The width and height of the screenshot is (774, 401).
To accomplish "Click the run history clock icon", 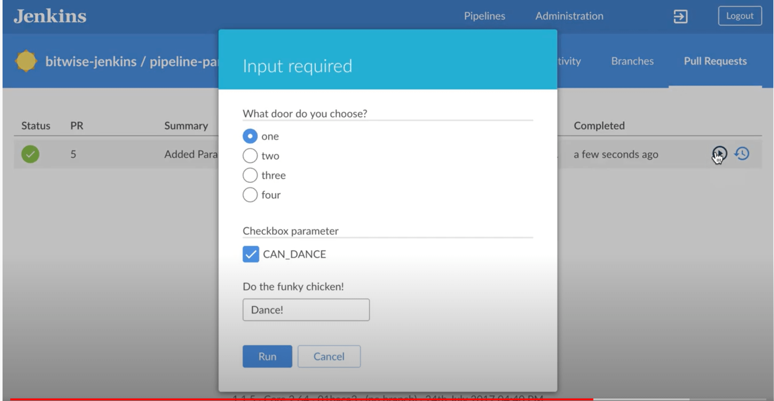I will click(742, 154).
